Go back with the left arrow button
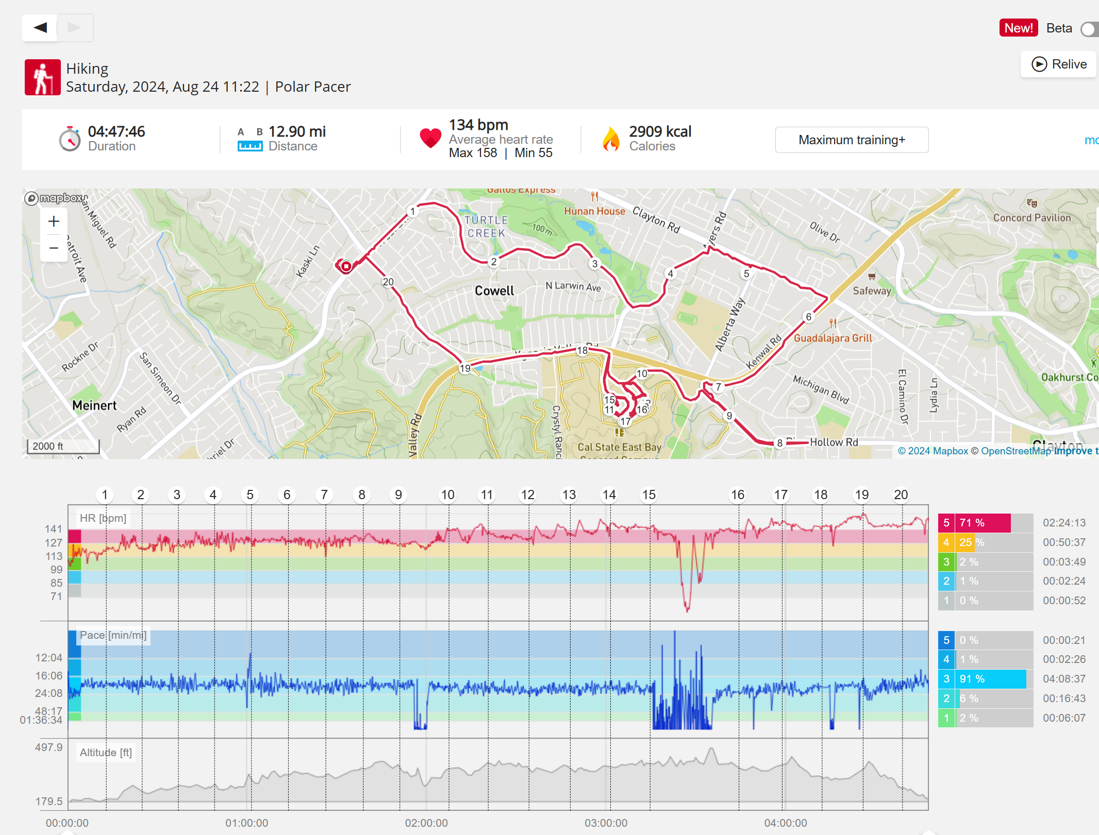This screenshot has height=835, width=1099. pyautogui.click(x=40, y=28)
